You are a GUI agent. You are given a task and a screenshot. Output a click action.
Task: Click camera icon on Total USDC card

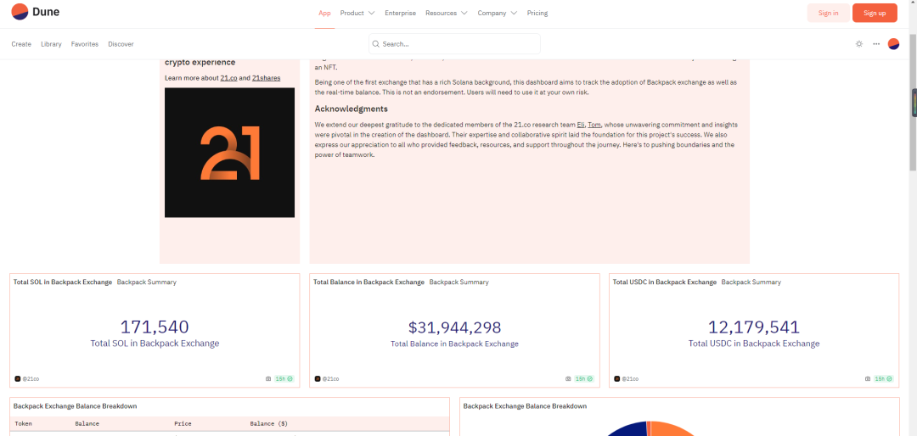(x=867, y=378)
